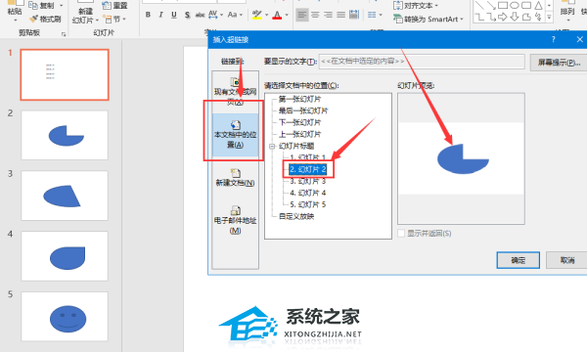Image resolution: width=587 pixels, height=352 pixels.
Task: Select the elbow connector shape
Action: (x=478, y=17)
